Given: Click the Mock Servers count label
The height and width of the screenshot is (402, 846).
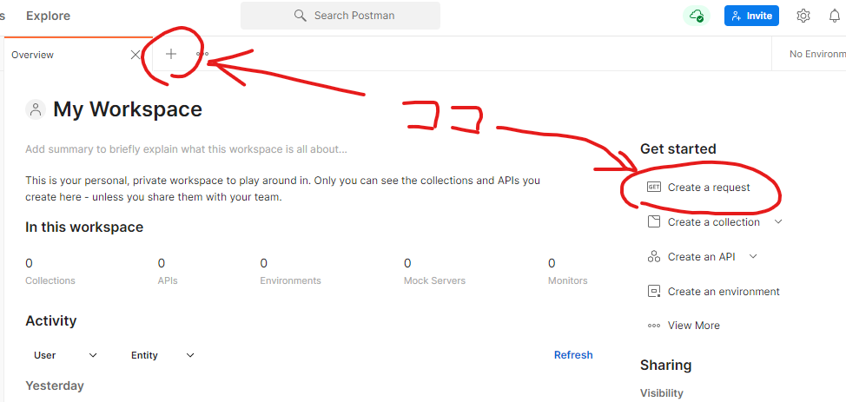Looking at the screenshot, I should click(x=434, y=280).
